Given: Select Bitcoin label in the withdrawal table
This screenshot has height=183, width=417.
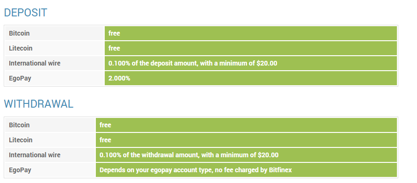Looking at the screenshot, I should point(19,125).
